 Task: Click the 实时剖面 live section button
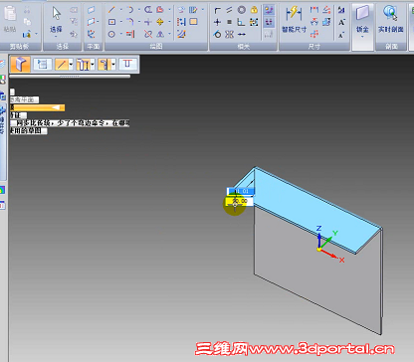(x=390, y=20)
